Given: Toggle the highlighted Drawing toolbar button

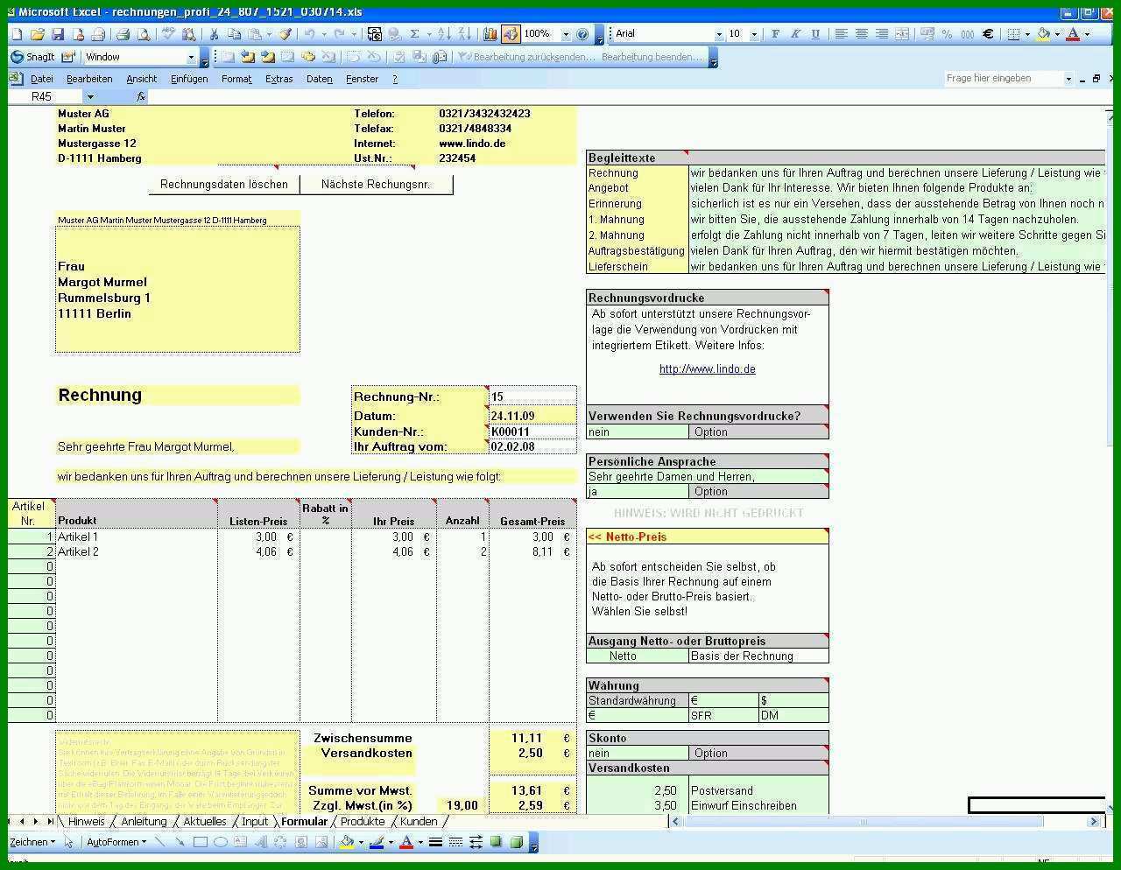Looking at the screenshot, I should (x=511, y=34).
